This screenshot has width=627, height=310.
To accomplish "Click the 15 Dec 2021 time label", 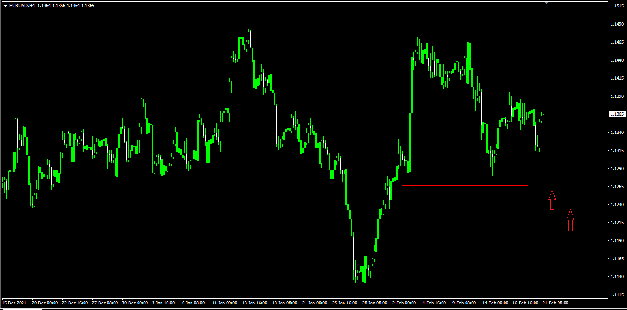I will (14, 303).
